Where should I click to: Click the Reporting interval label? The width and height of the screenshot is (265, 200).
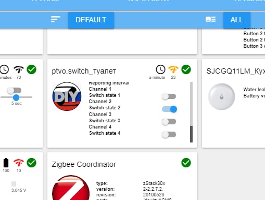tap(109, 83)
